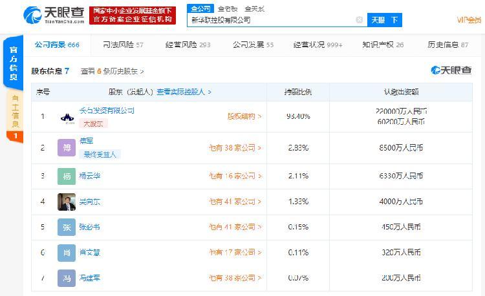The width and height of the screenshot is (485, 296).
Task: Switch to 历史信息 87 tab
Action: [448, 45]
